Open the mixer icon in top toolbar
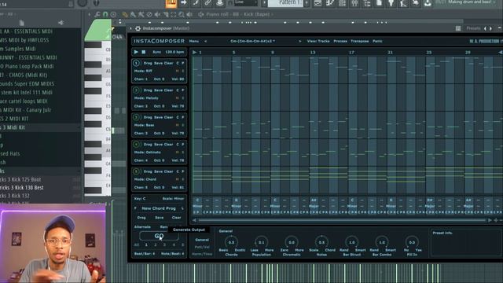The height and width of the screenshot is (283, 503). click(x=354, y=3)
